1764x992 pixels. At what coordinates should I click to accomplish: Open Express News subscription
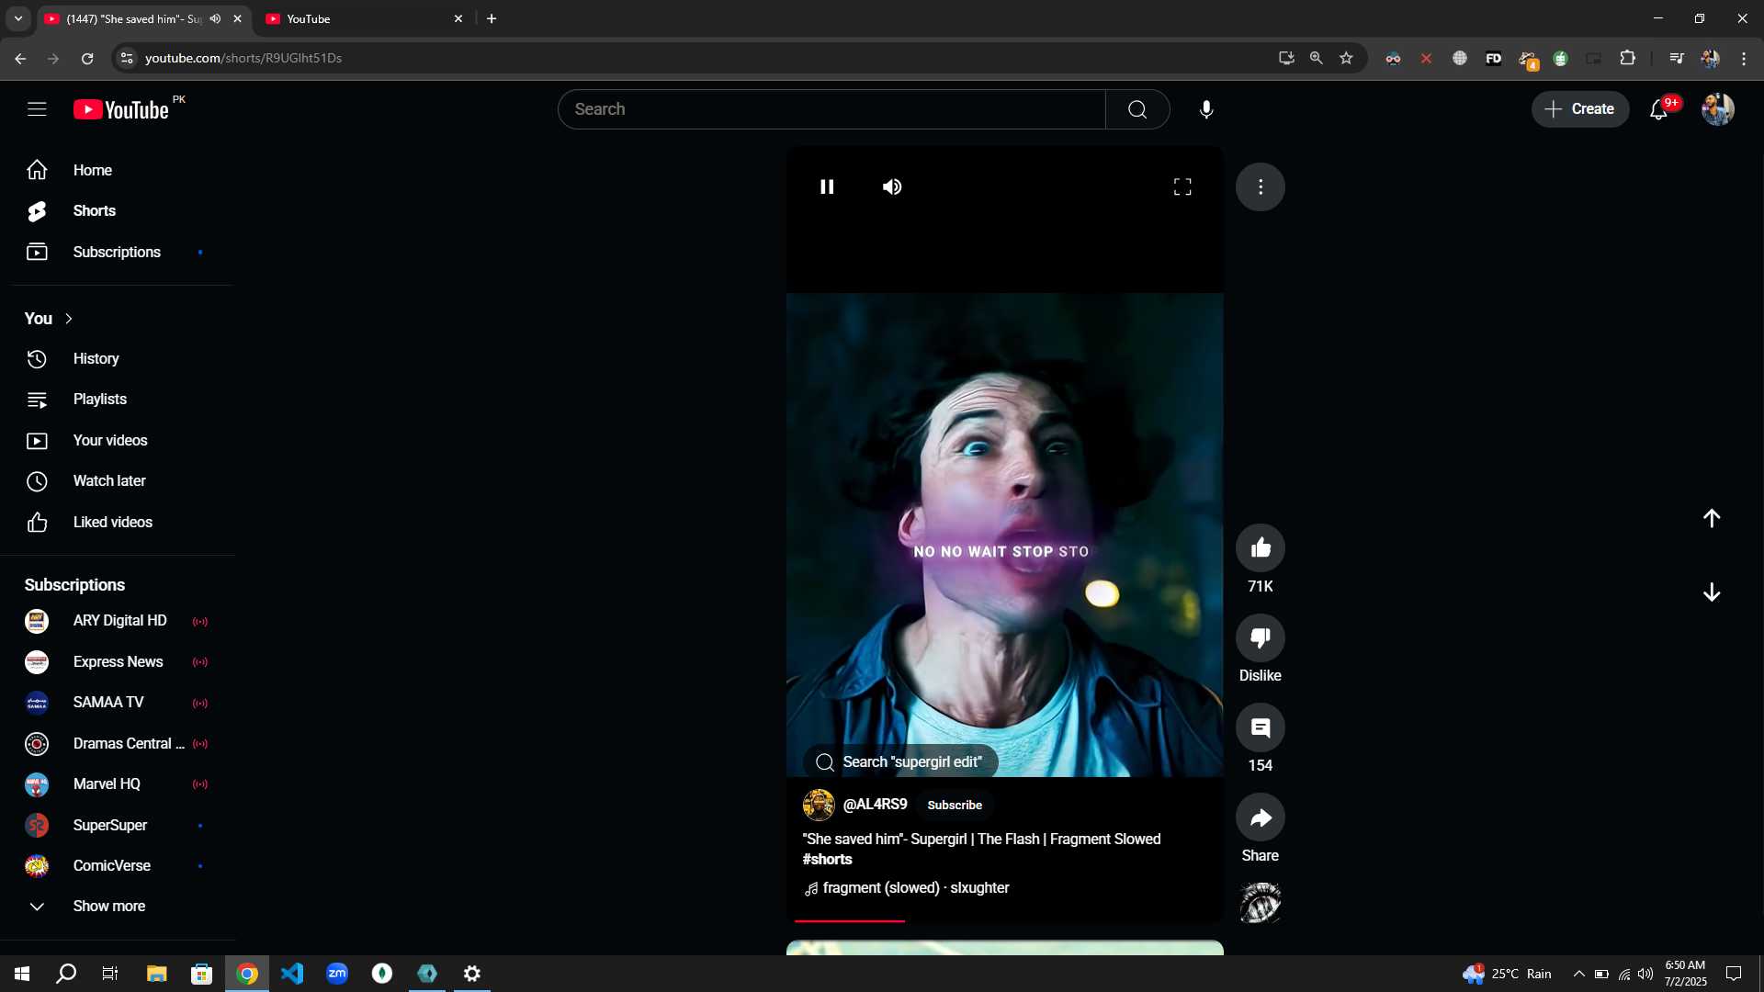[x=118, y=662]
